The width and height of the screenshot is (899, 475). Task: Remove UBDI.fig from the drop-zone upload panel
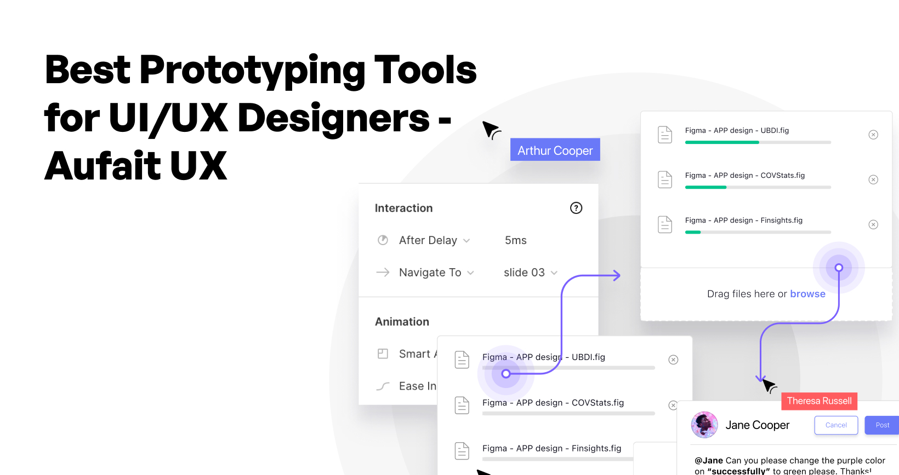pyautogui.click(x=873, y=135)
